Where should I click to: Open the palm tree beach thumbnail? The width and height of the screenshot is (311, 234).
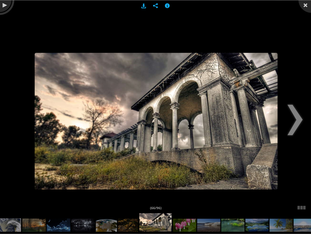281,225
